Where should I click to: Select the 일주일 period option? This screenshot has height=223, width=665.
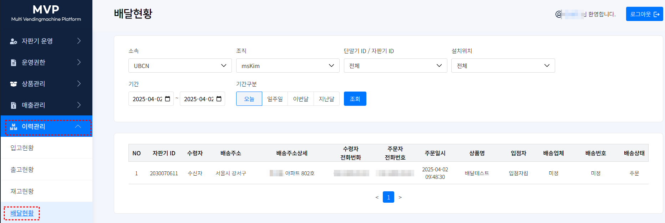pos(275,99)
